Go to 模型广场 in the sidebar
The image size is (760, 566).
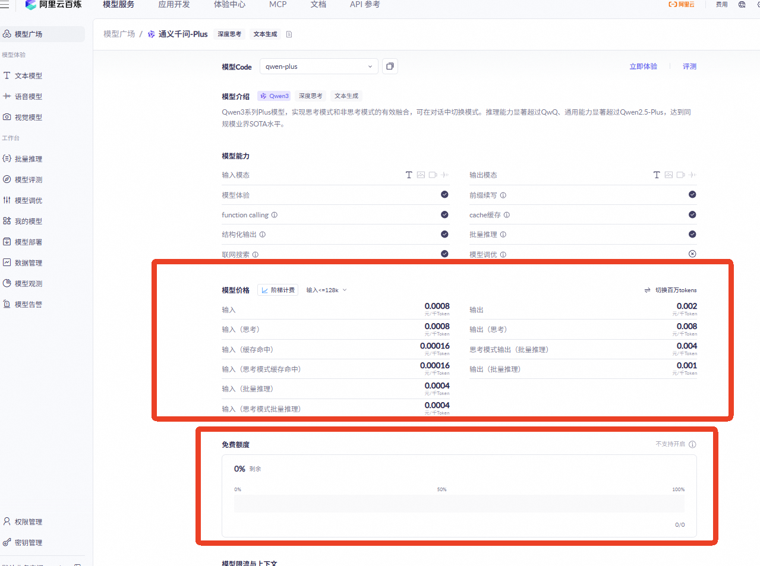pos(43,34)
